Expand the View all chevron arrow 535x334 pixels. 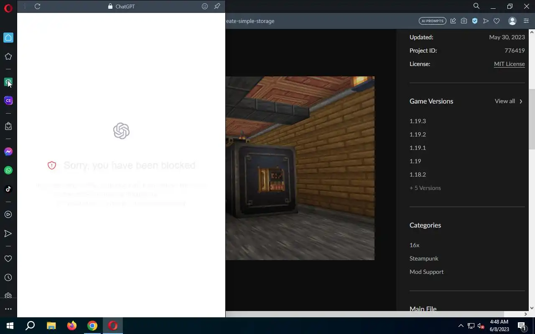pyautogui.click(x=521, y=101)
